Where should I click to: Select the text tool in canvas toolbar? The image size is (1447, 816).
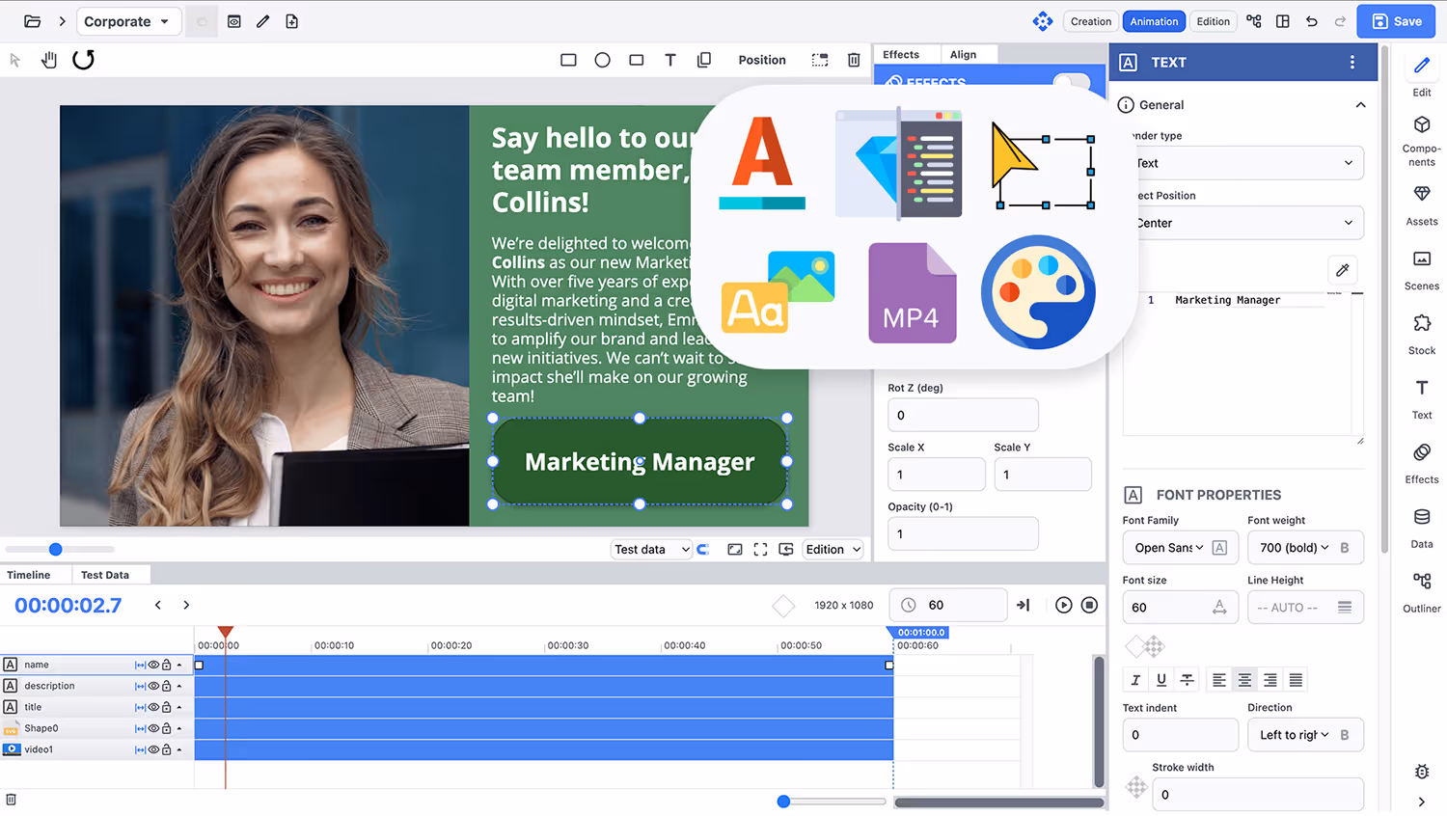click(x=669, y=60)
